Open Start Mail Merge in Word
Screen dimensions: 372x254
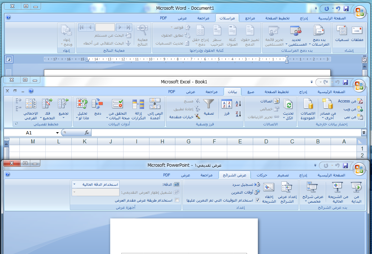click(319, 36)
